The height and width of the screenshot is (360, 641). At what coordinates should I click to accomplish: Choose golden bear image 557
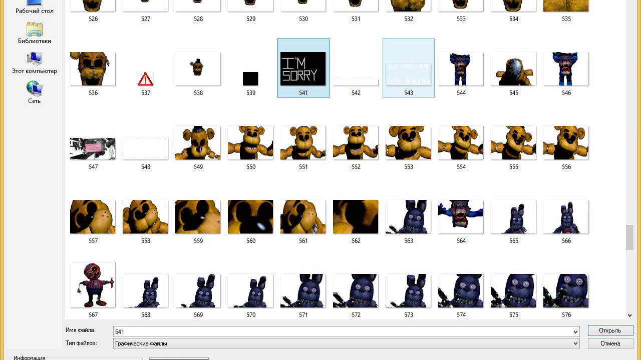click(x=93, y=216)
